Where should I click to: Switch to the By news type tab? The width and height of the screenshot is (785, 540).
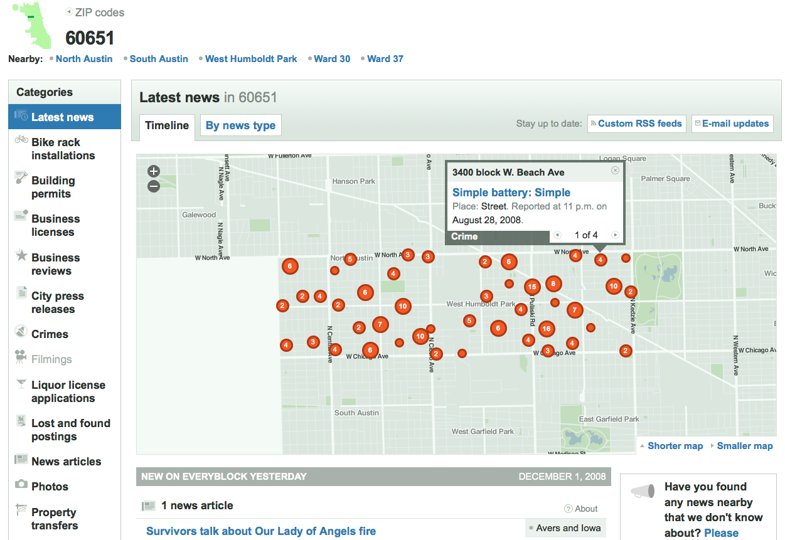(x=240, y=125)
